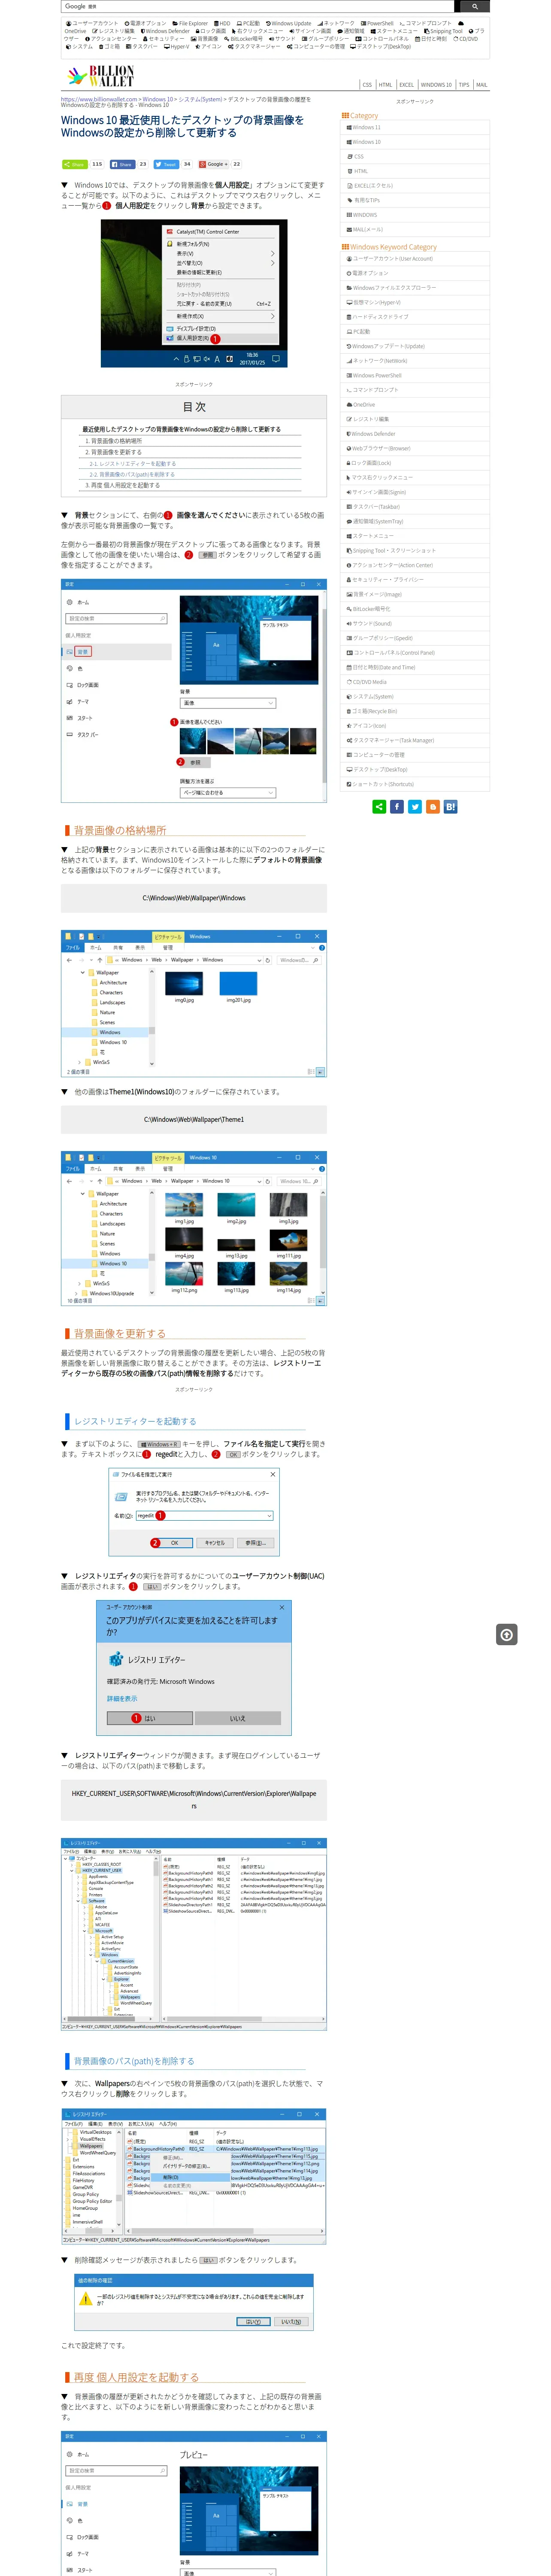Click the calendar icon beside 日付と時刻(Date and Time)
The height and width of the screenshot is (2576, 551).
point(349,667)
